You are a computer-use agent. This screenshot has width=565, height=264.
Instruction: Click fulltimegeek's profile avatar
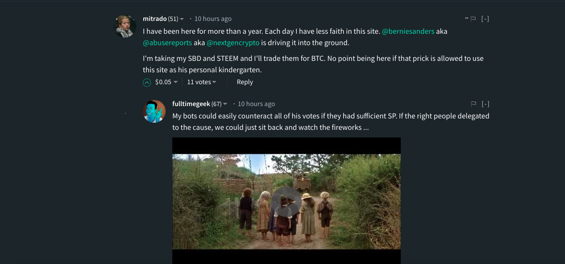point(154,111)
